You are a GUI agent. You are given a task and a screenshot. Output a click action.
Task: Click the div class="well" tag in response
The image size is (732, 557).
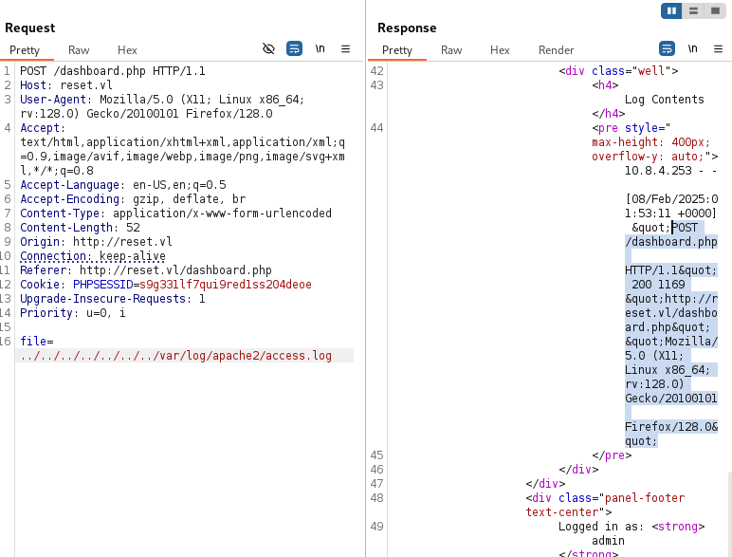coord(618,71)
